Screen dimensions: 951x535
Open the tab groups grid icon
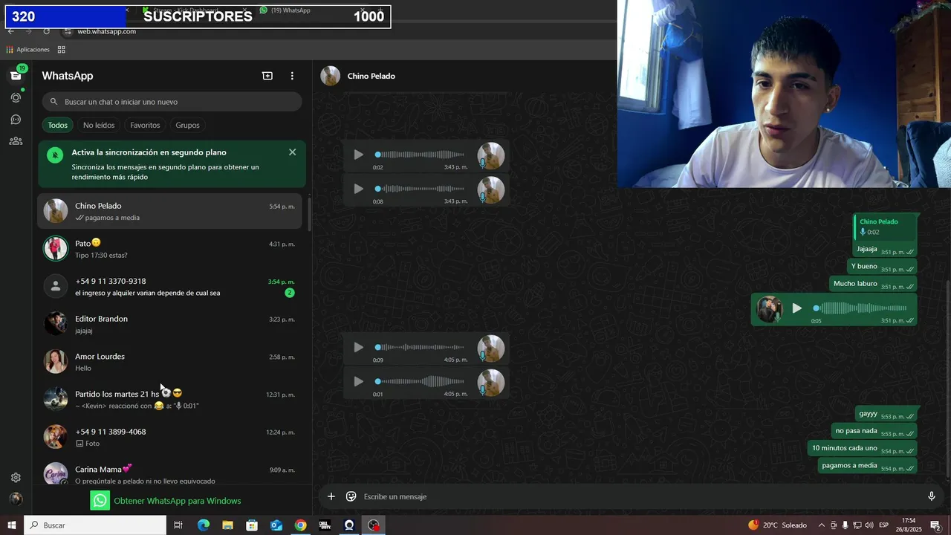[x=61, y=50]
